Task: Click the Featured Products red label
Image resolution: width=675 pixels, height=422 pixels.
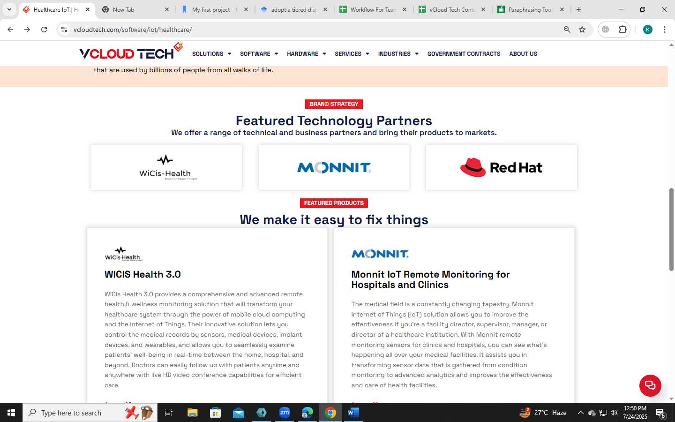Action: [334, 203]
